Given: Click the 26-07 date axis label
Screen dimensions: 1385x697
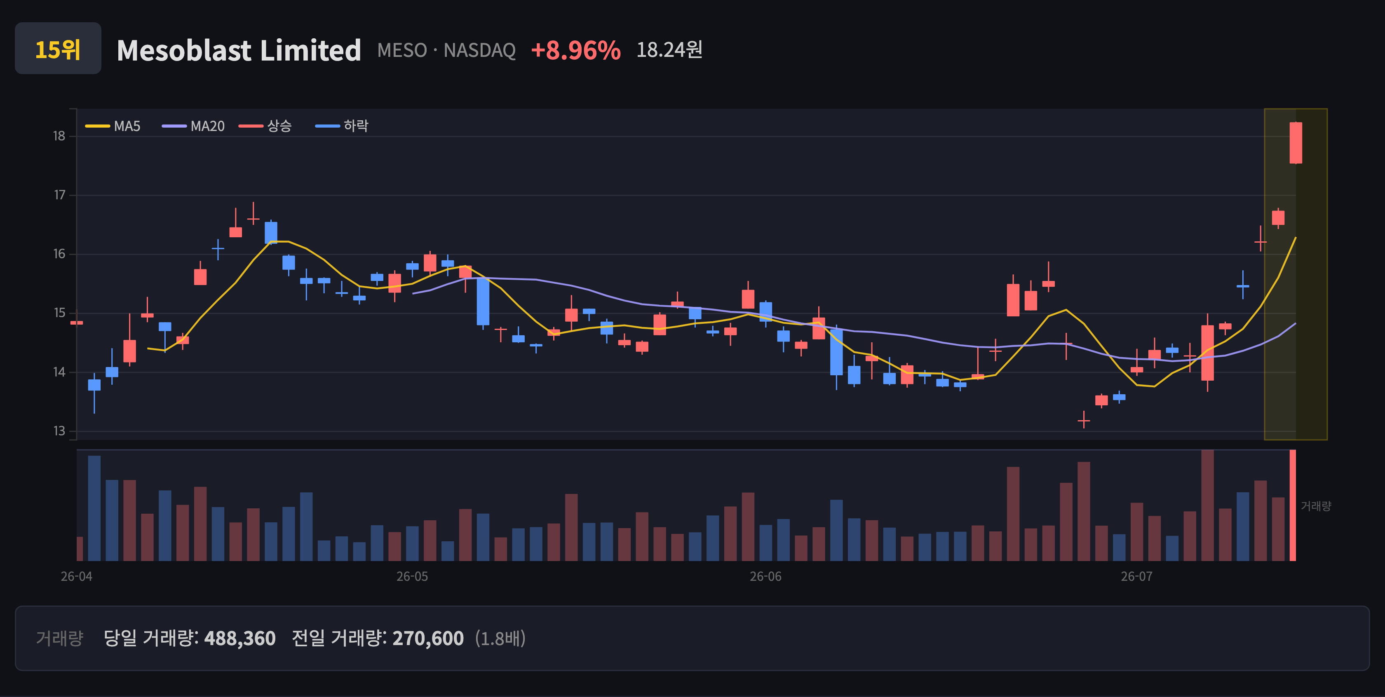Looking at the screenshot, I should 1136,576.
